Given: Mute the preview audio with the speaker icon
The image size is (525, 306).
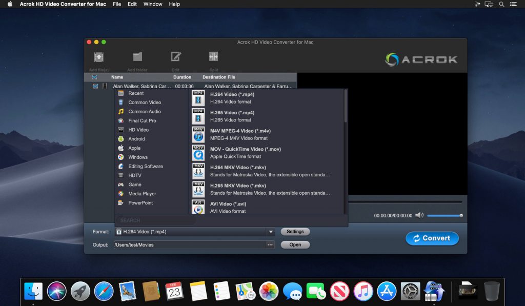Looking at the screenshot, I should tap(420, 215).
